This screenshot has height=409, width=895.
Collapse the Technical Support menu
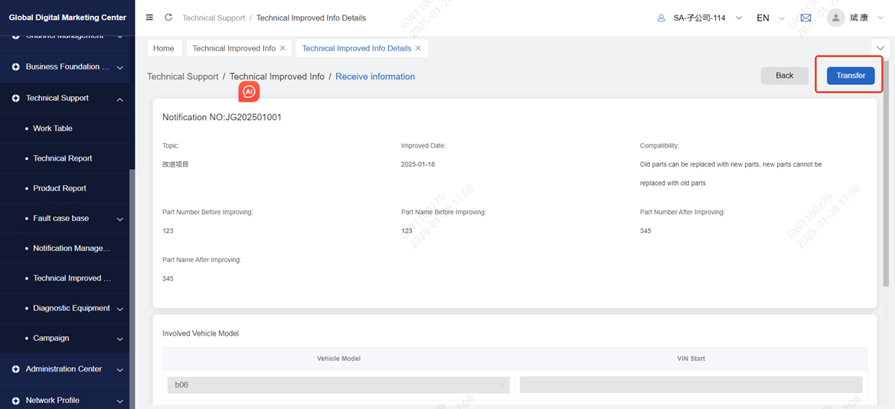119,99
